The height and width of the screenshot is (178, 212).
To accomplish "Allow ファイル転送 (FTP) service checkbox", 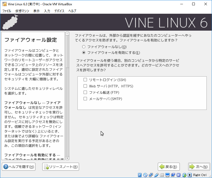I will point(85,92).
